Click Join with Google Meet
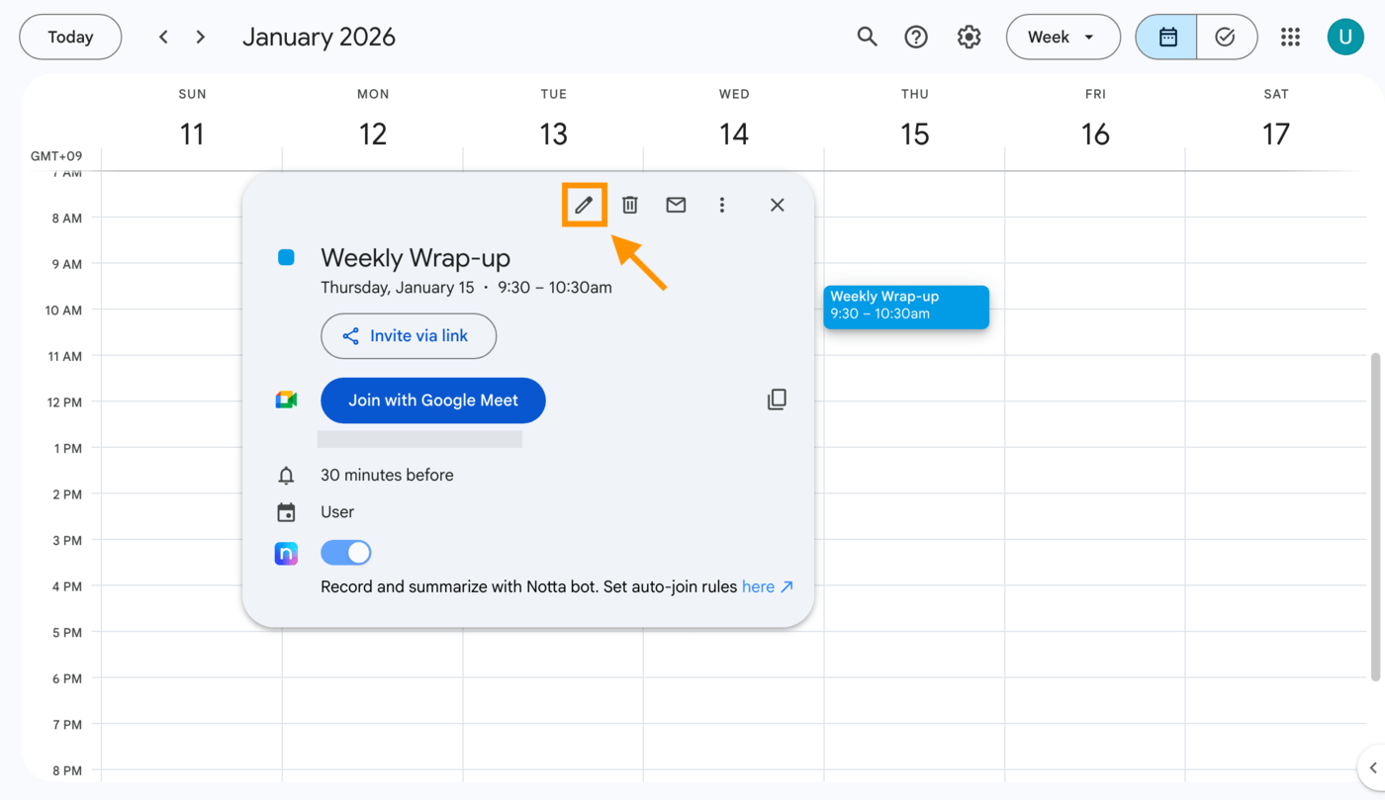 pos(433,400)
